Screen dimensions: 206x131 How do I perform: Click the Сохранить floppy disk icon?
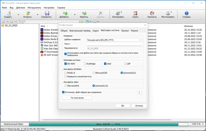click(47, 13)
